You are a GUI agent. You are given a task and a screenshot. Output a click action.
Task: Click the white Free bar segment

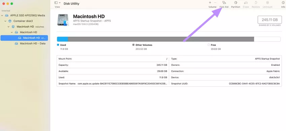(267, 39)
